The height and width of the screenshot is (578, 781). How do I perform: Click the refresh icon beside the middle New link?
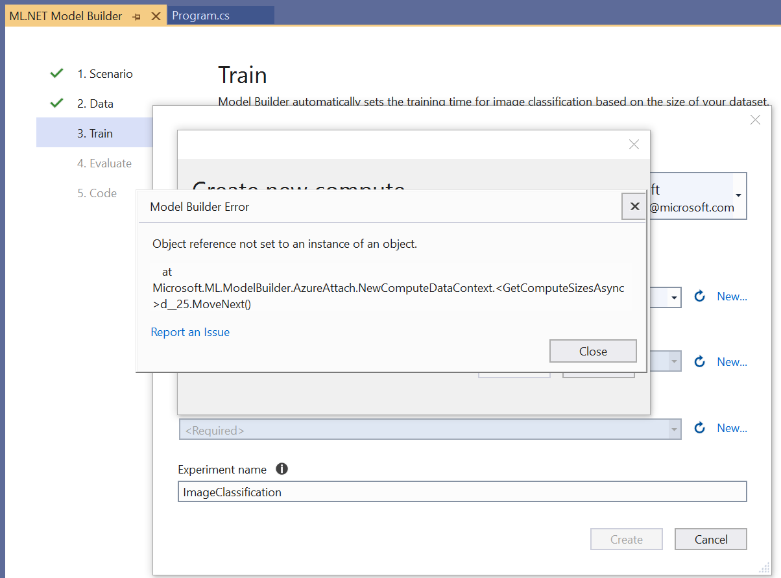tap(699, 362)
